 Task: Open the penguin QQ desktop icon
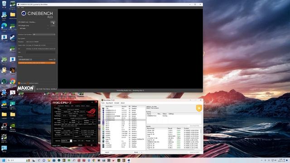[4, 71]
